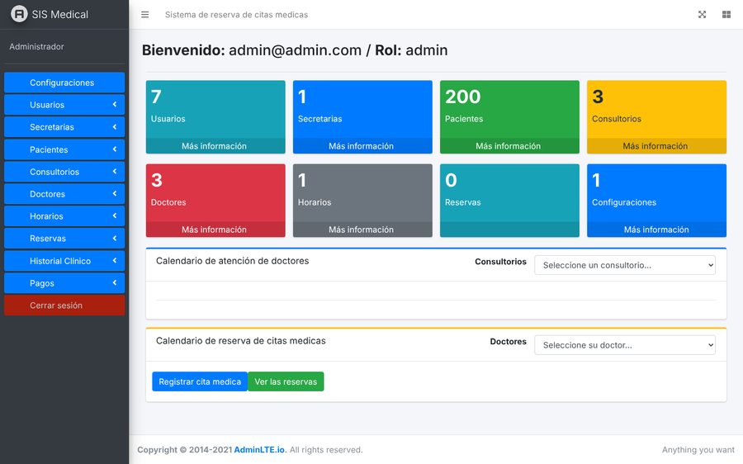
Task: Open Historial Clínico in the sidebar
Action: pos(64,261)
